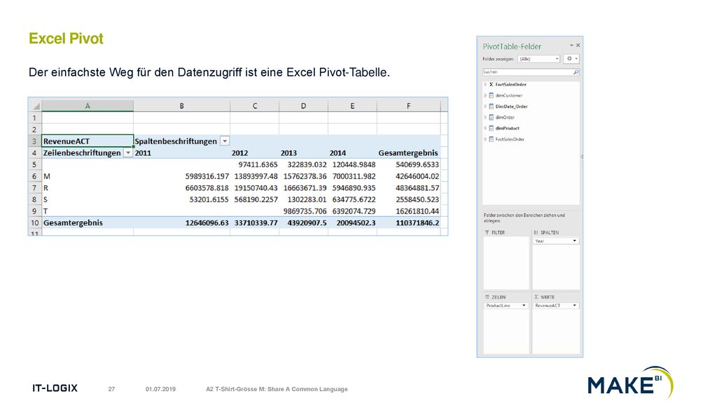Select row header 3
The width and height of the screenshot is (717, 403).
pyautogui.click(x=35, y=141)
